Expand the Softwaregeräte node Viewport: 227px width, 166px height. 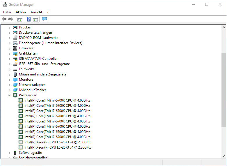(9, 153)
